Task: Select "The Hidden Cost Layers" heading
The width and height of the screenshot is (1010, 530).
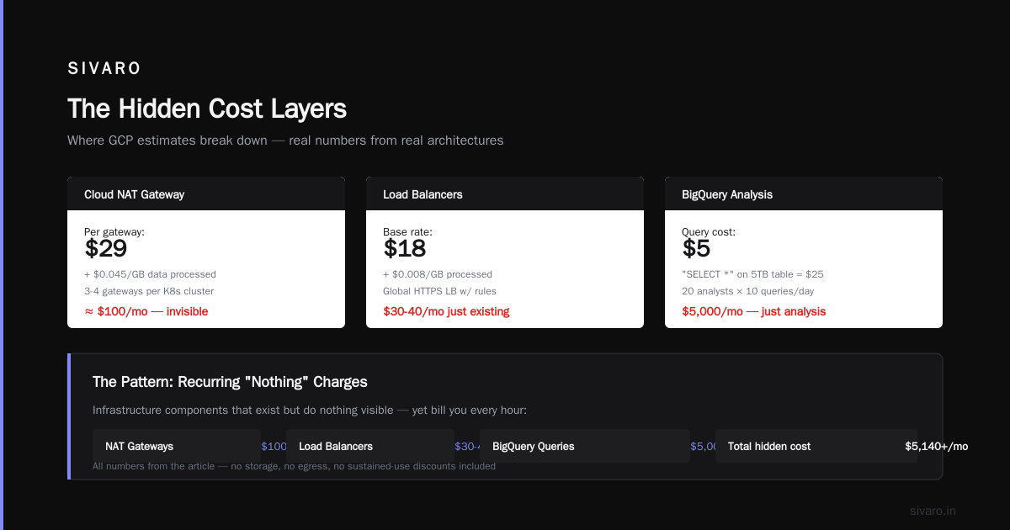Action: [207, 109]
